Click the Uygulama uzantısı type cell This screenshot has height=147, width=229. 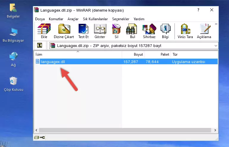[189, 62]
